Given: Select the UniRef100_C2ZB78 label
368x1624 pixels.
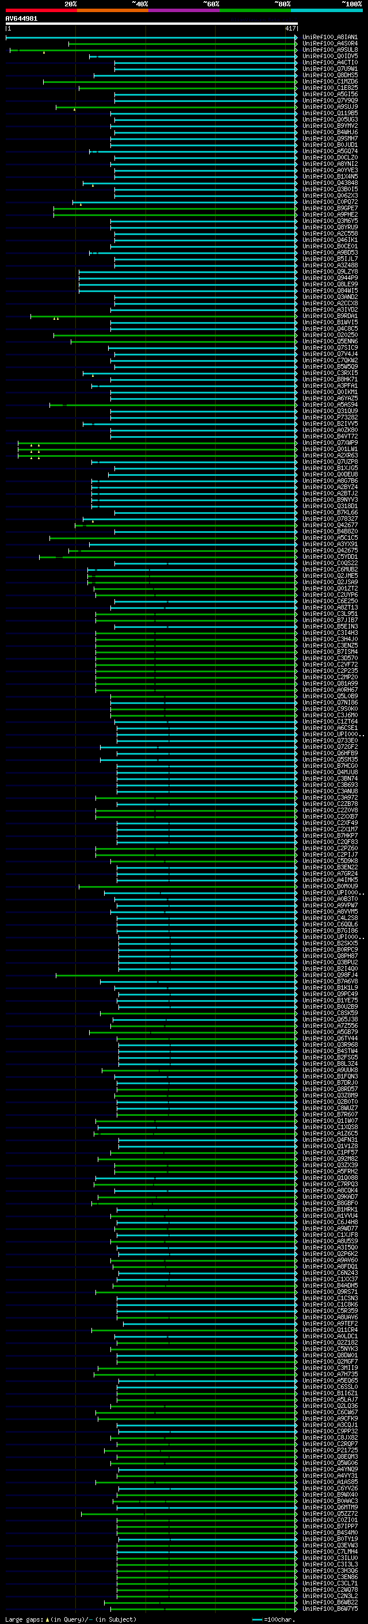Looking at the screenshot, I should pyautogui.click(x=330, y=804).
